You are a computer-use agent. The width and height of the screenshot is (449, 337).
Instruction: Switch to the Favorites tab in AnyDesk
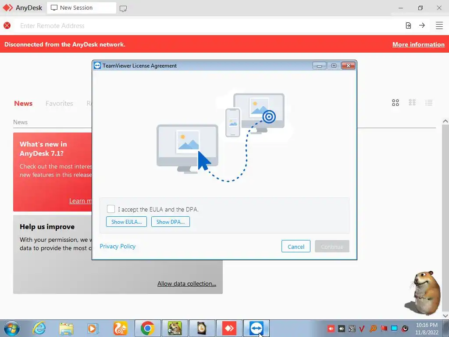(59, 103)
